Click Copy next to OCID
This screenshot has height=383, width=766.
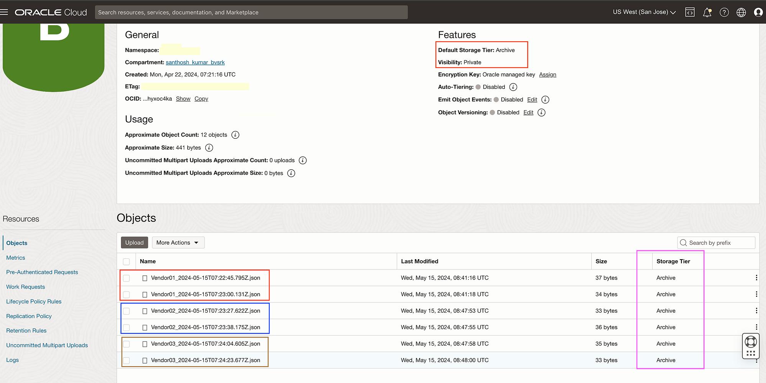201,99
